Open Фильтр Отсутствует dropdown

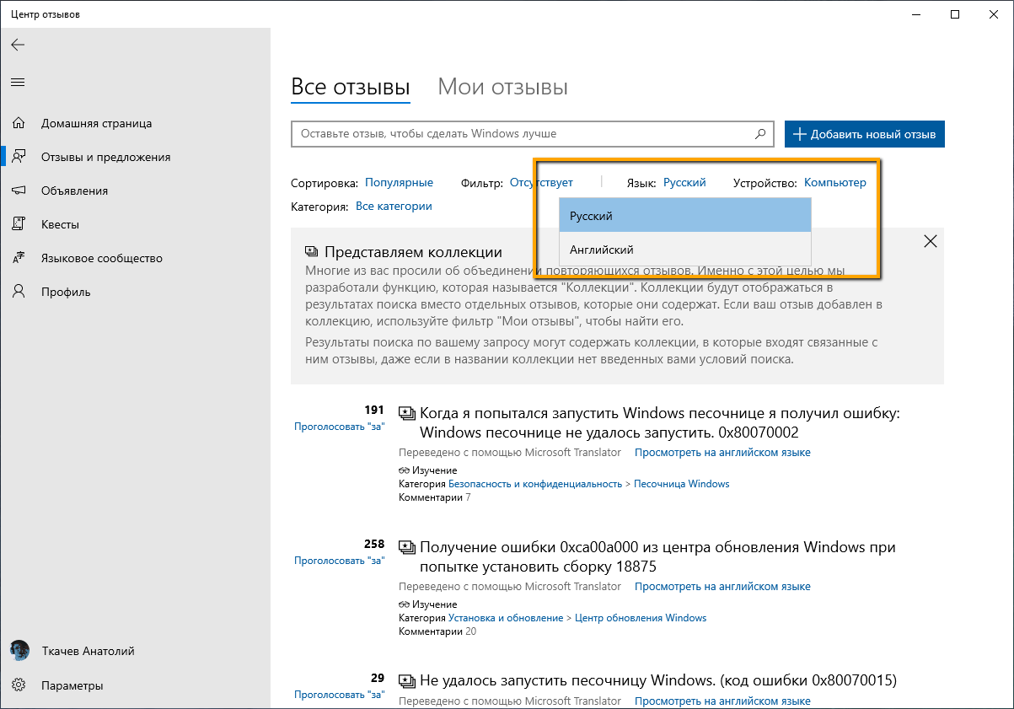pyautogui.click(x=541, y=182)
